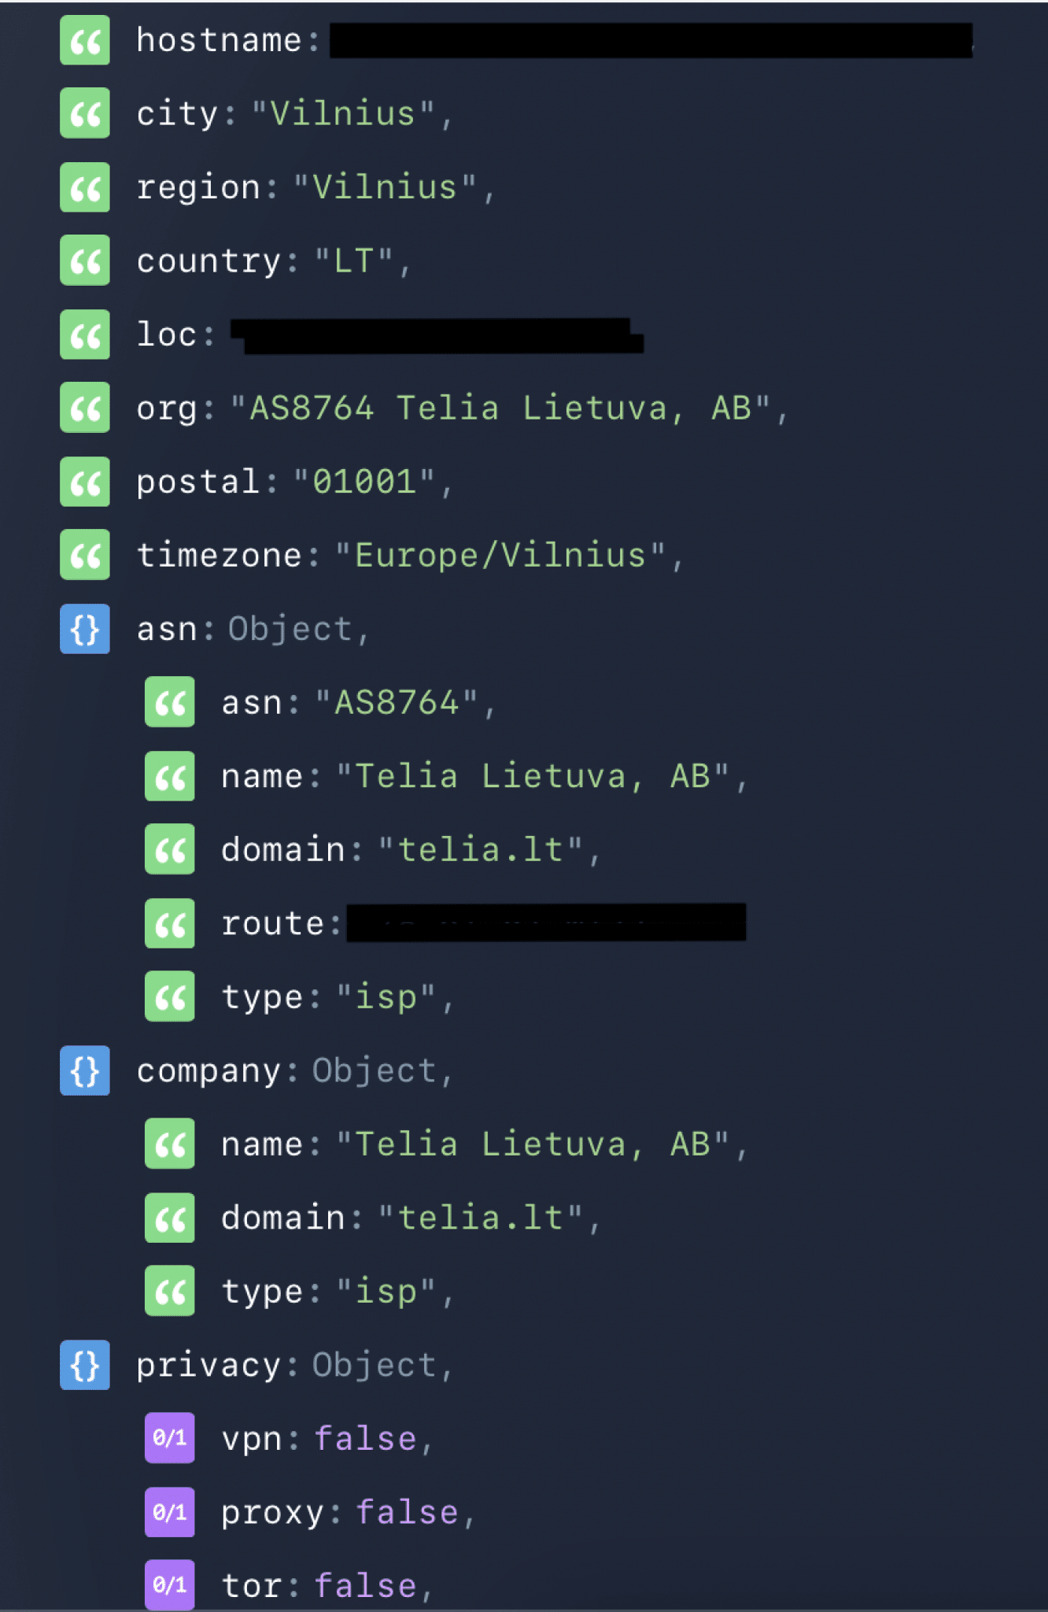Select the region key row
The image size is (1048, 1612).
point(197,188)
